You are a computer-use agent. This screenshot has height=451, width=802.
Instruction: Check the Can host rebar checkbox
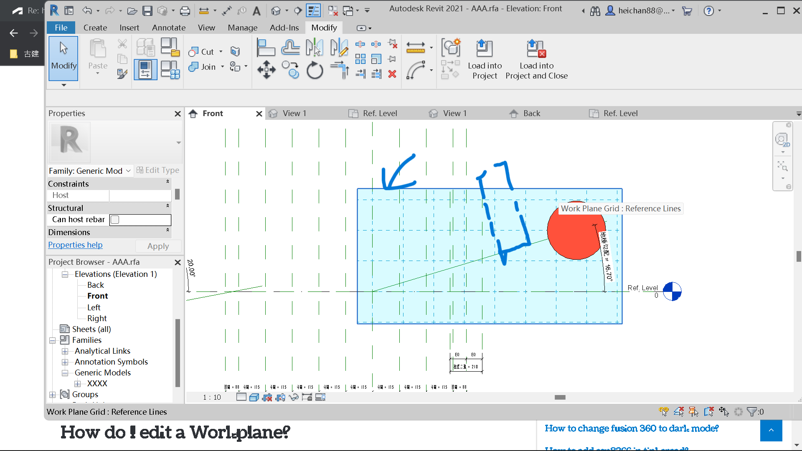tap(114, 219)
